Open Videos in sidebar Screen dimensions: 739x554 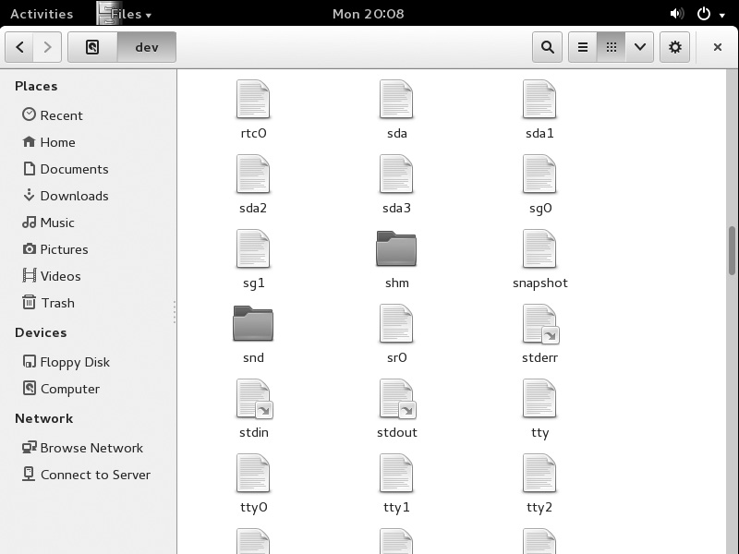coord(52,276)
